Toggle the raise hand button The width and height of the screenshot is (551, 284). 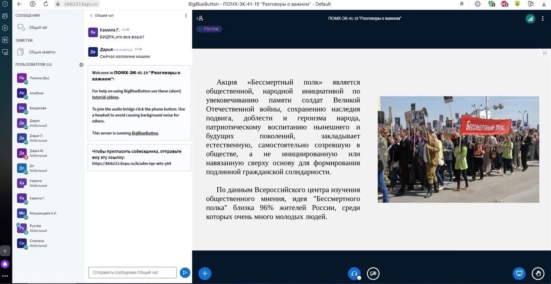[538, 273]
